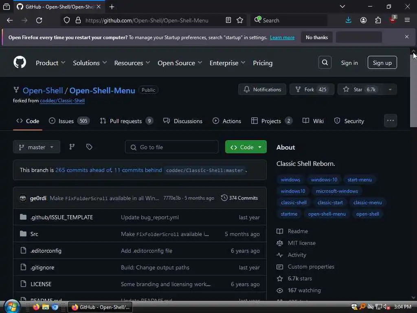Viewport: 417px width, 313px height.
Task: Open the Firefox hamburger application menu
Action: click(x=407, y=20)
